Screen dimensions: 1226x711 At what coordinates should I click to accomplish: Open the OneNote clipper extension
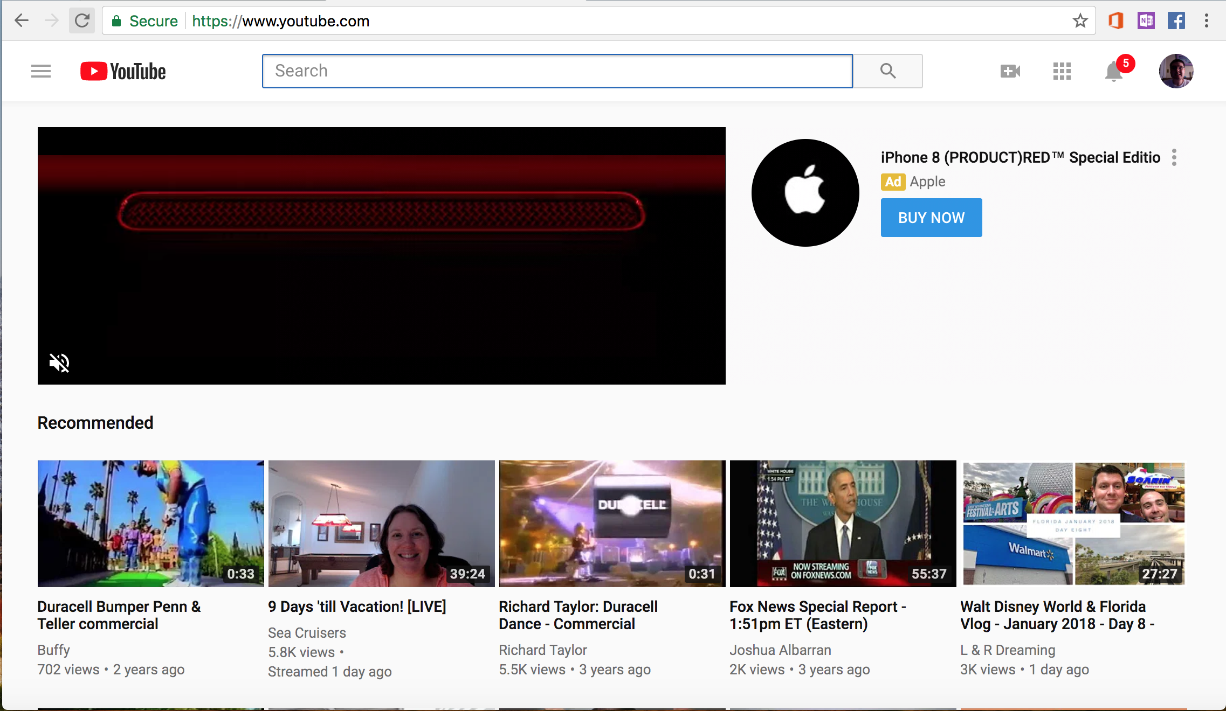coord(1146,21)
